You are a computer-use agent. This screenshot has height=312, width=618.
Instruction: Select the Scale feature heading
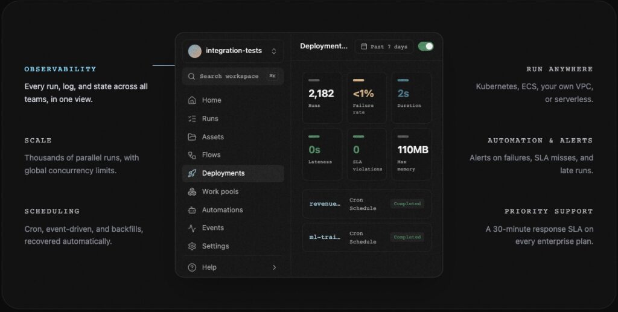click(x=38, y=141)
